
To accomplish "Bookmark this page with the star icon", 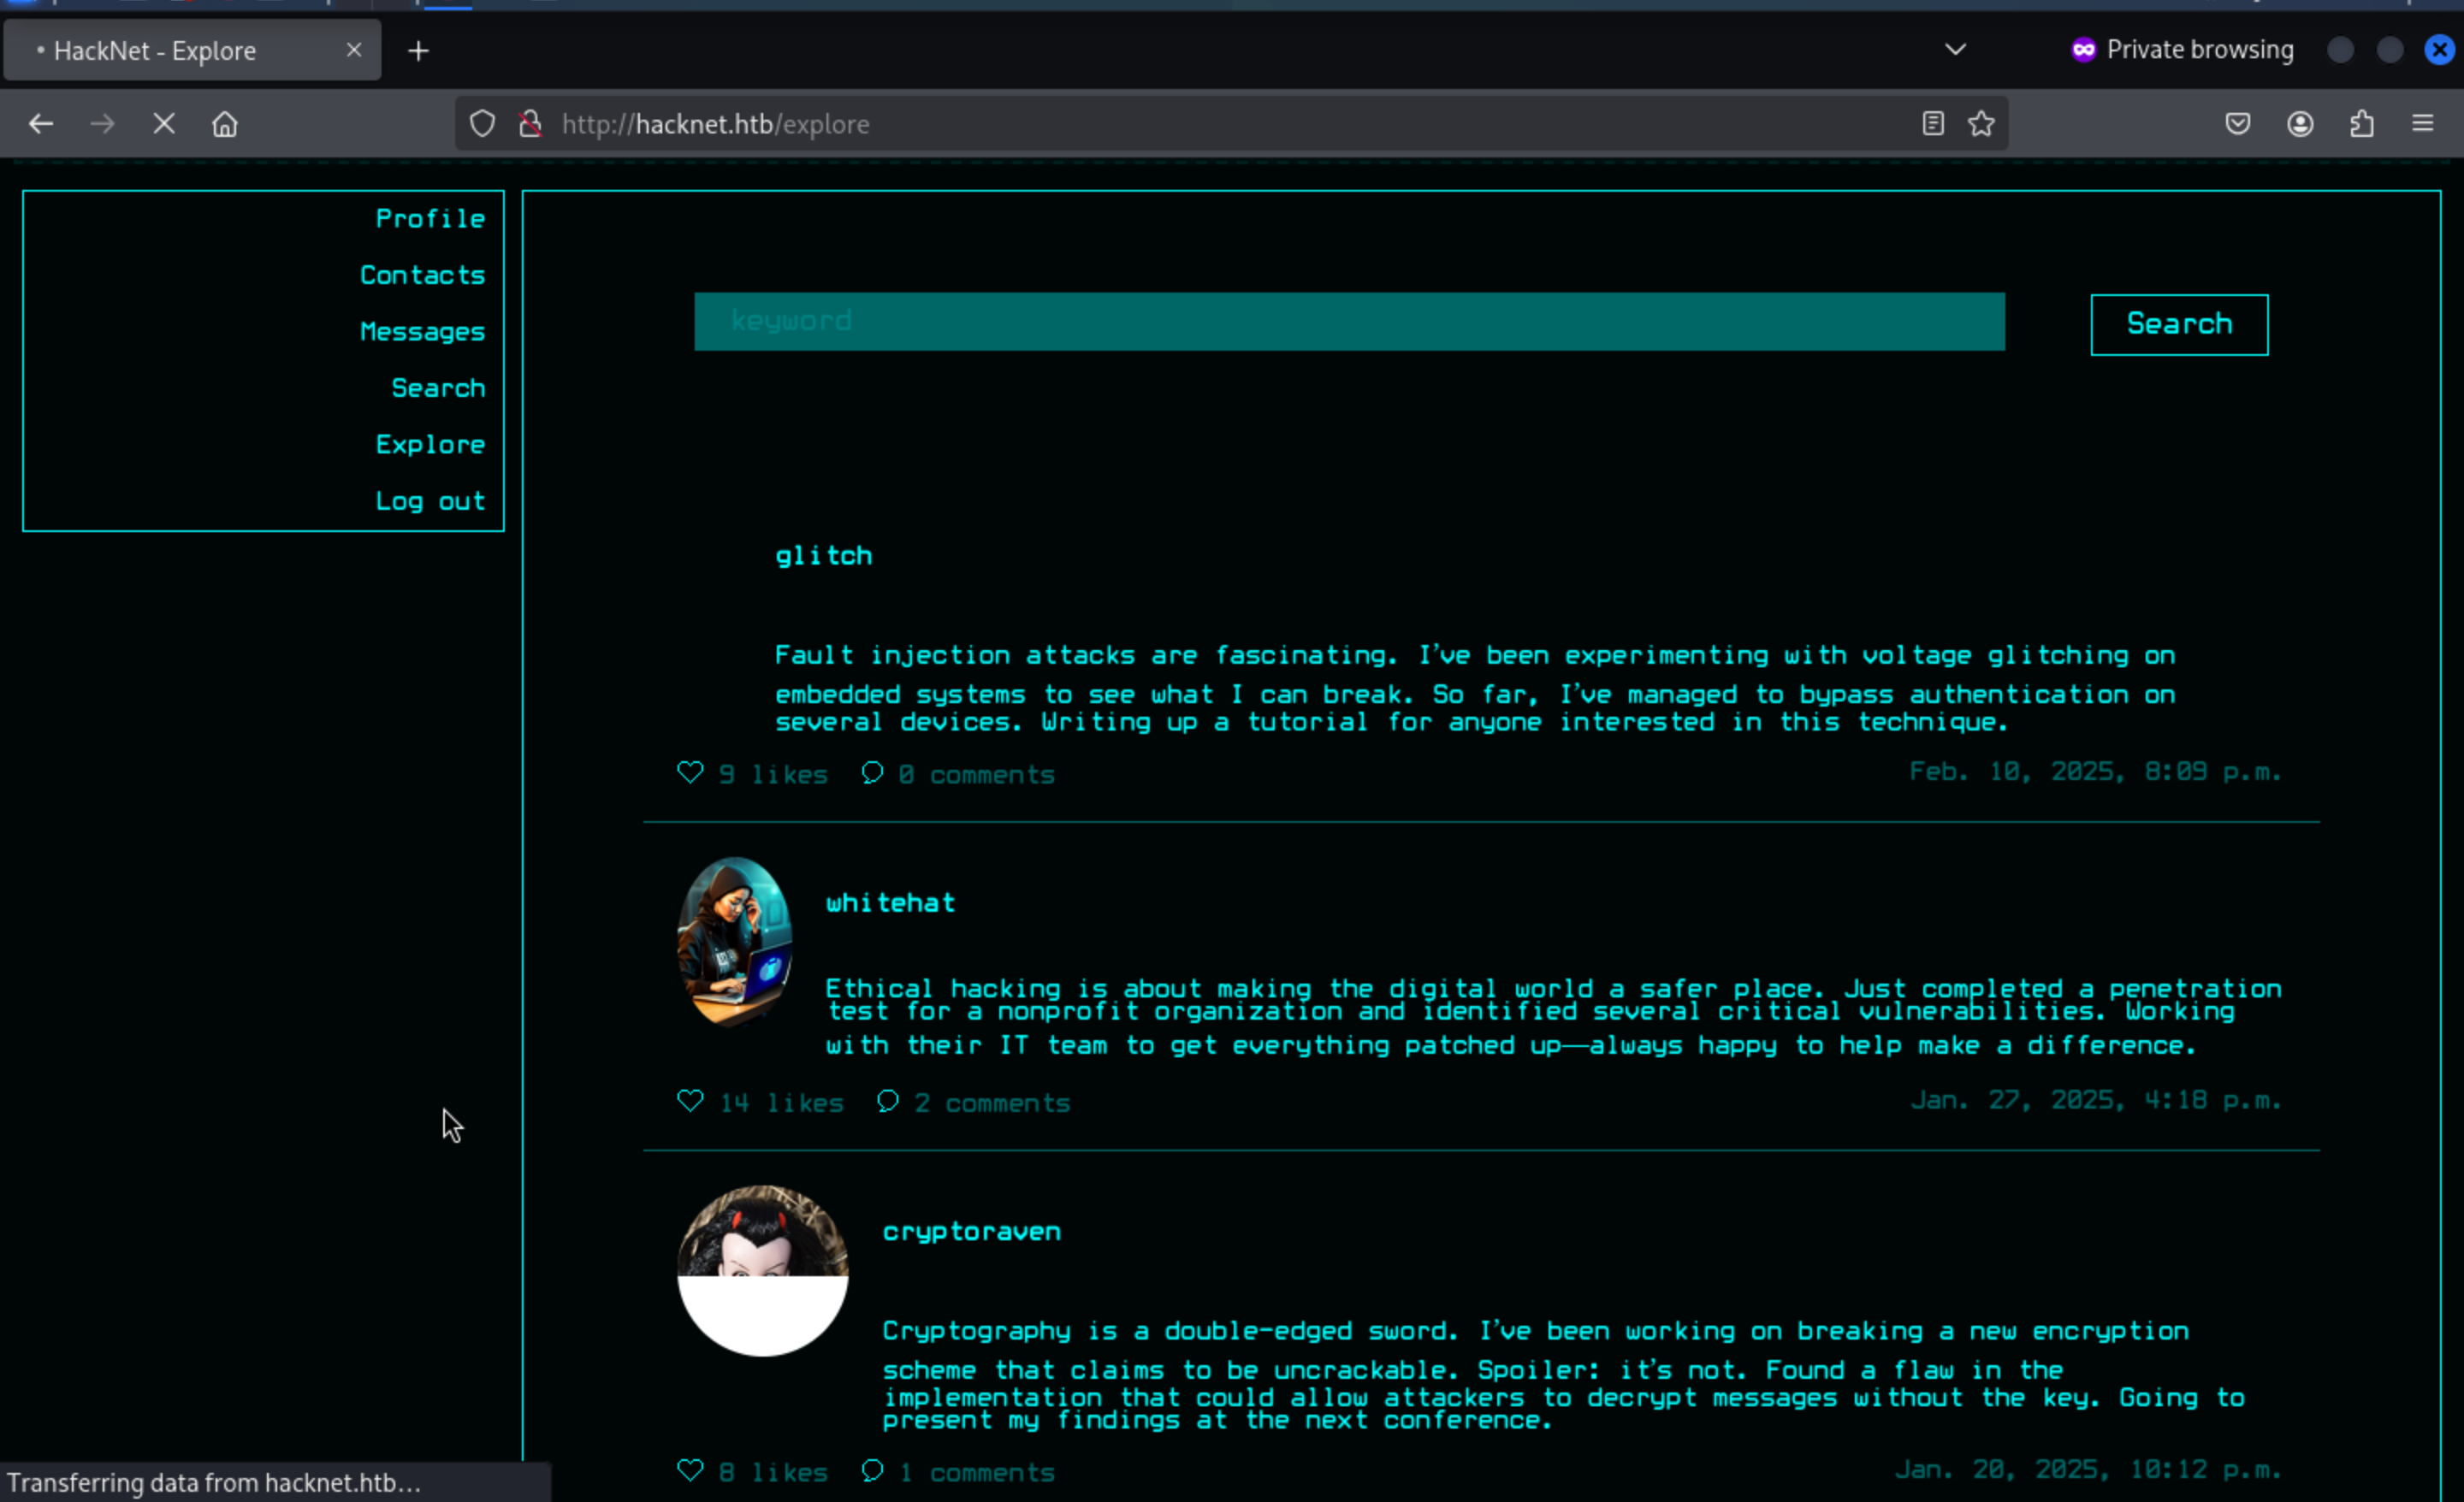I will pyautogui.click(x=1981, y=124).
